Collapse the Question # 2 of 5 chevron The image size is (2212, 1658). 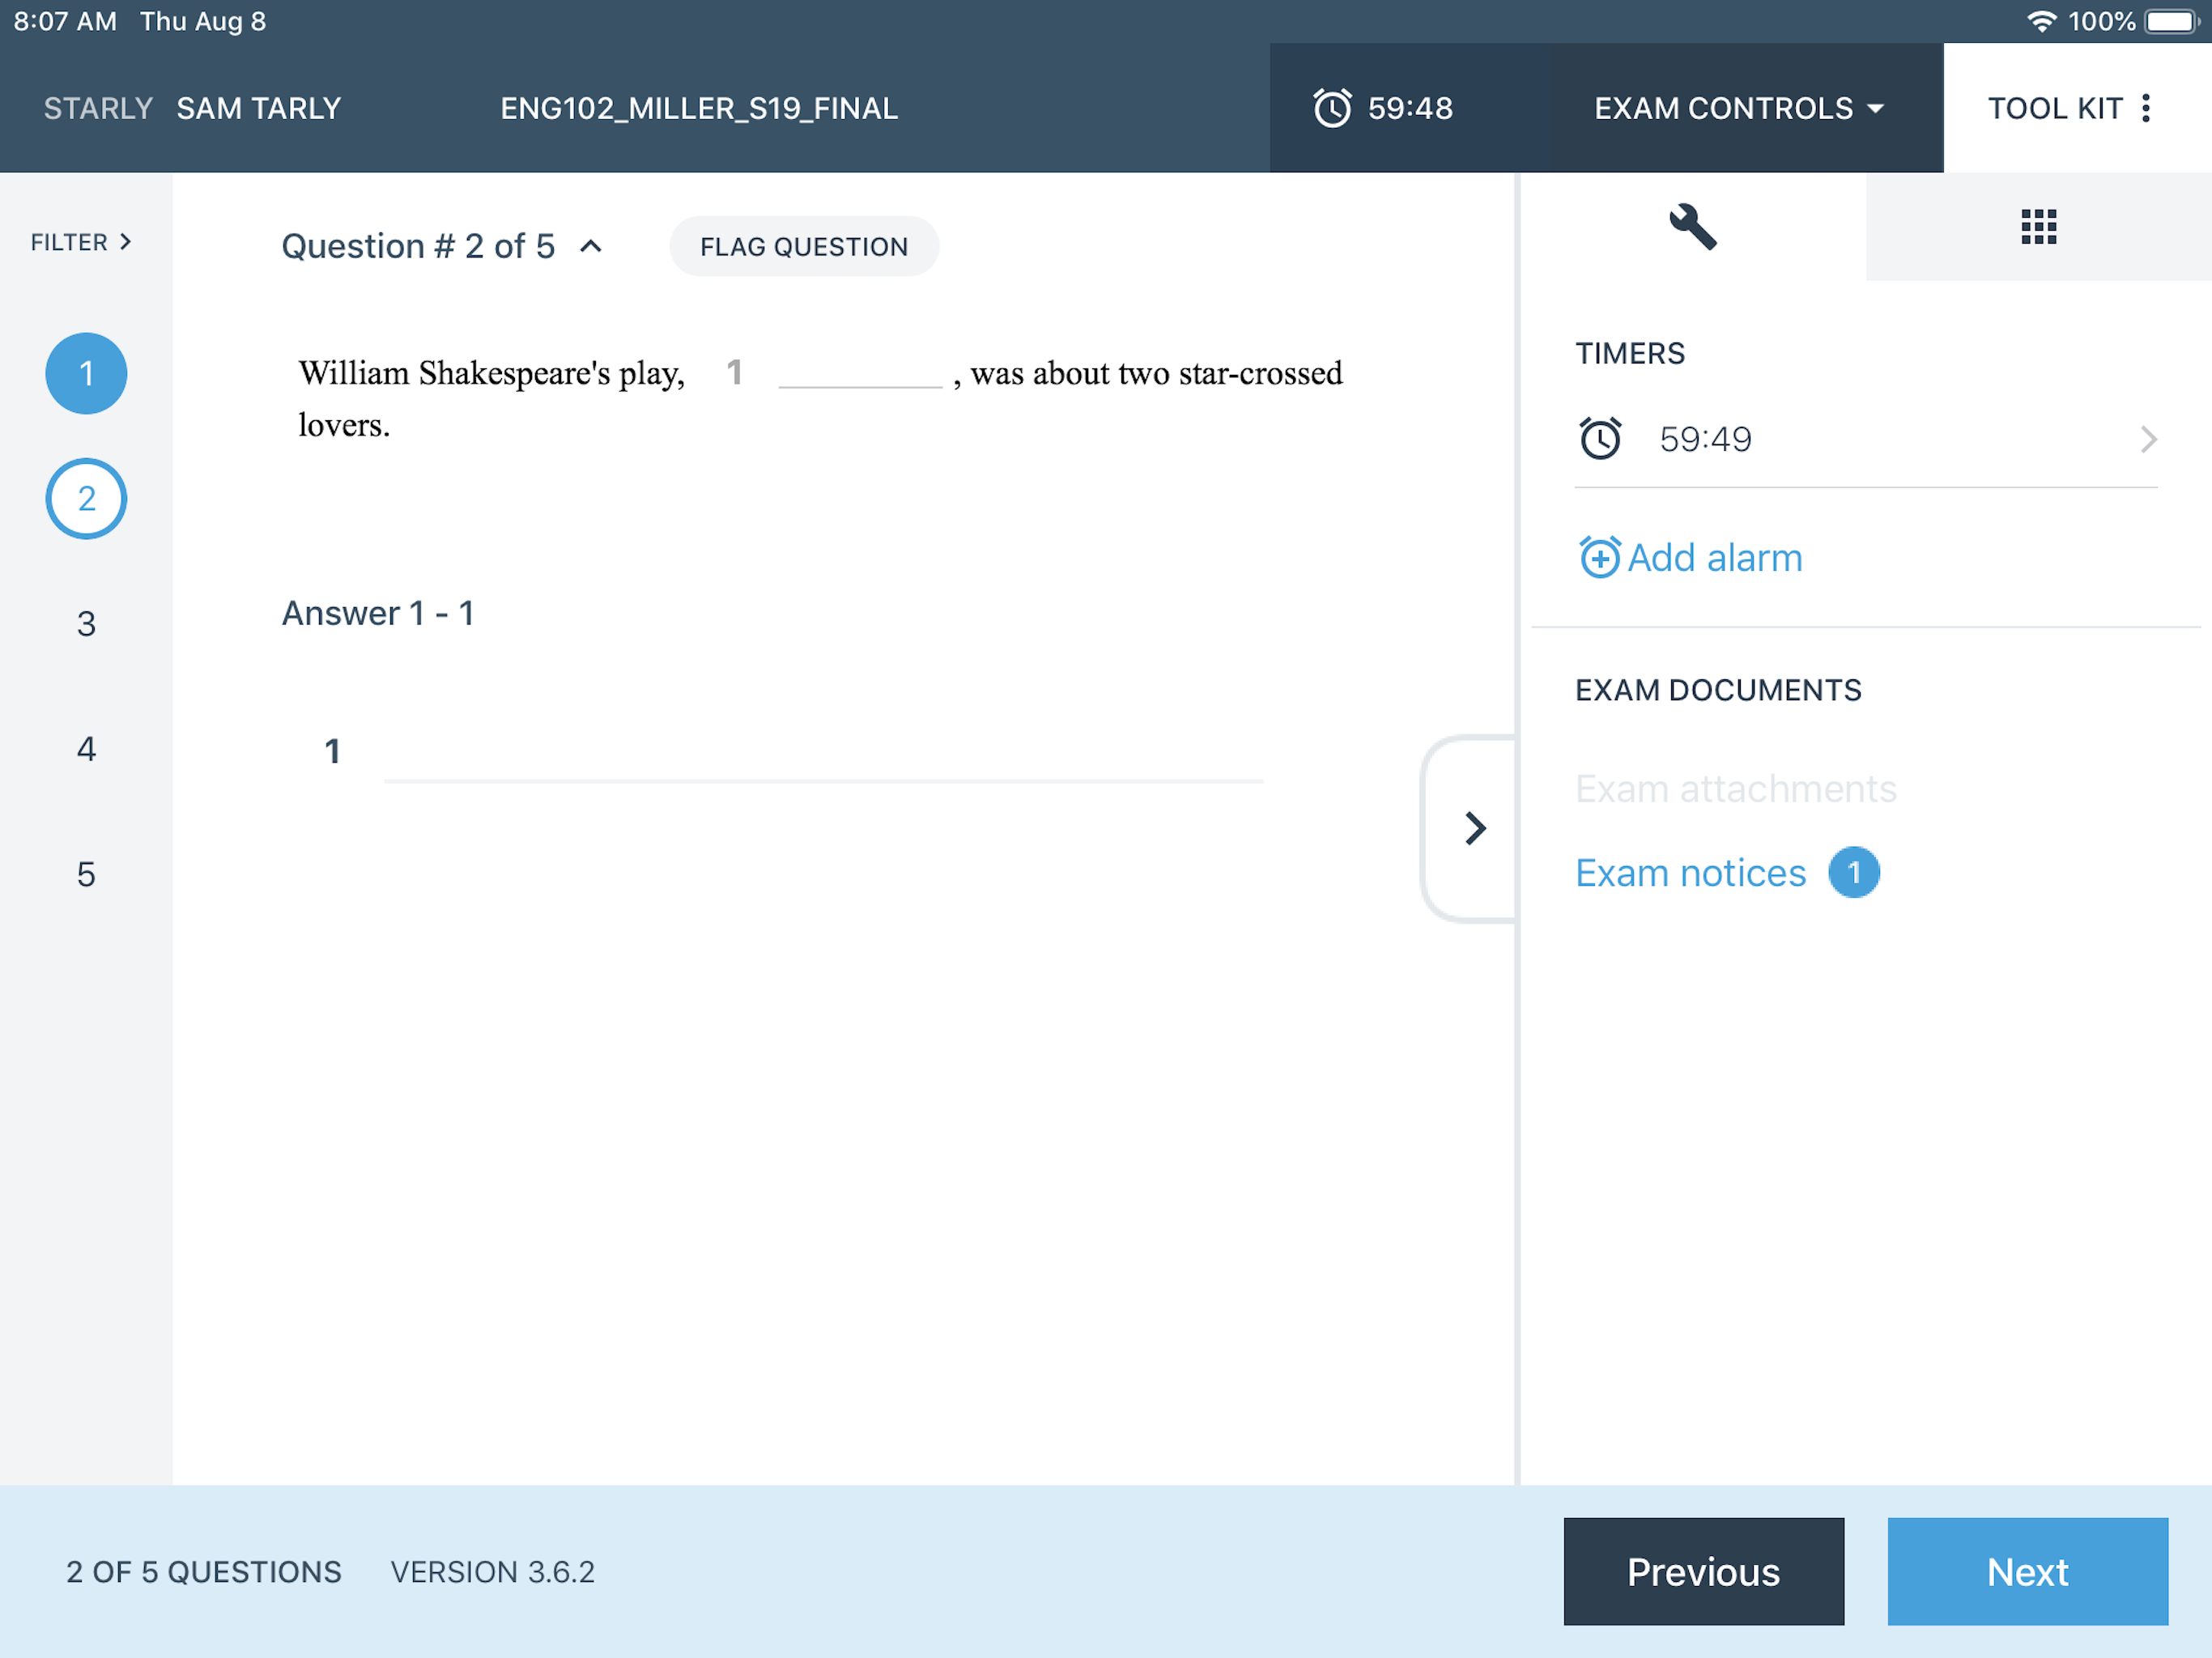coord(591,246)
